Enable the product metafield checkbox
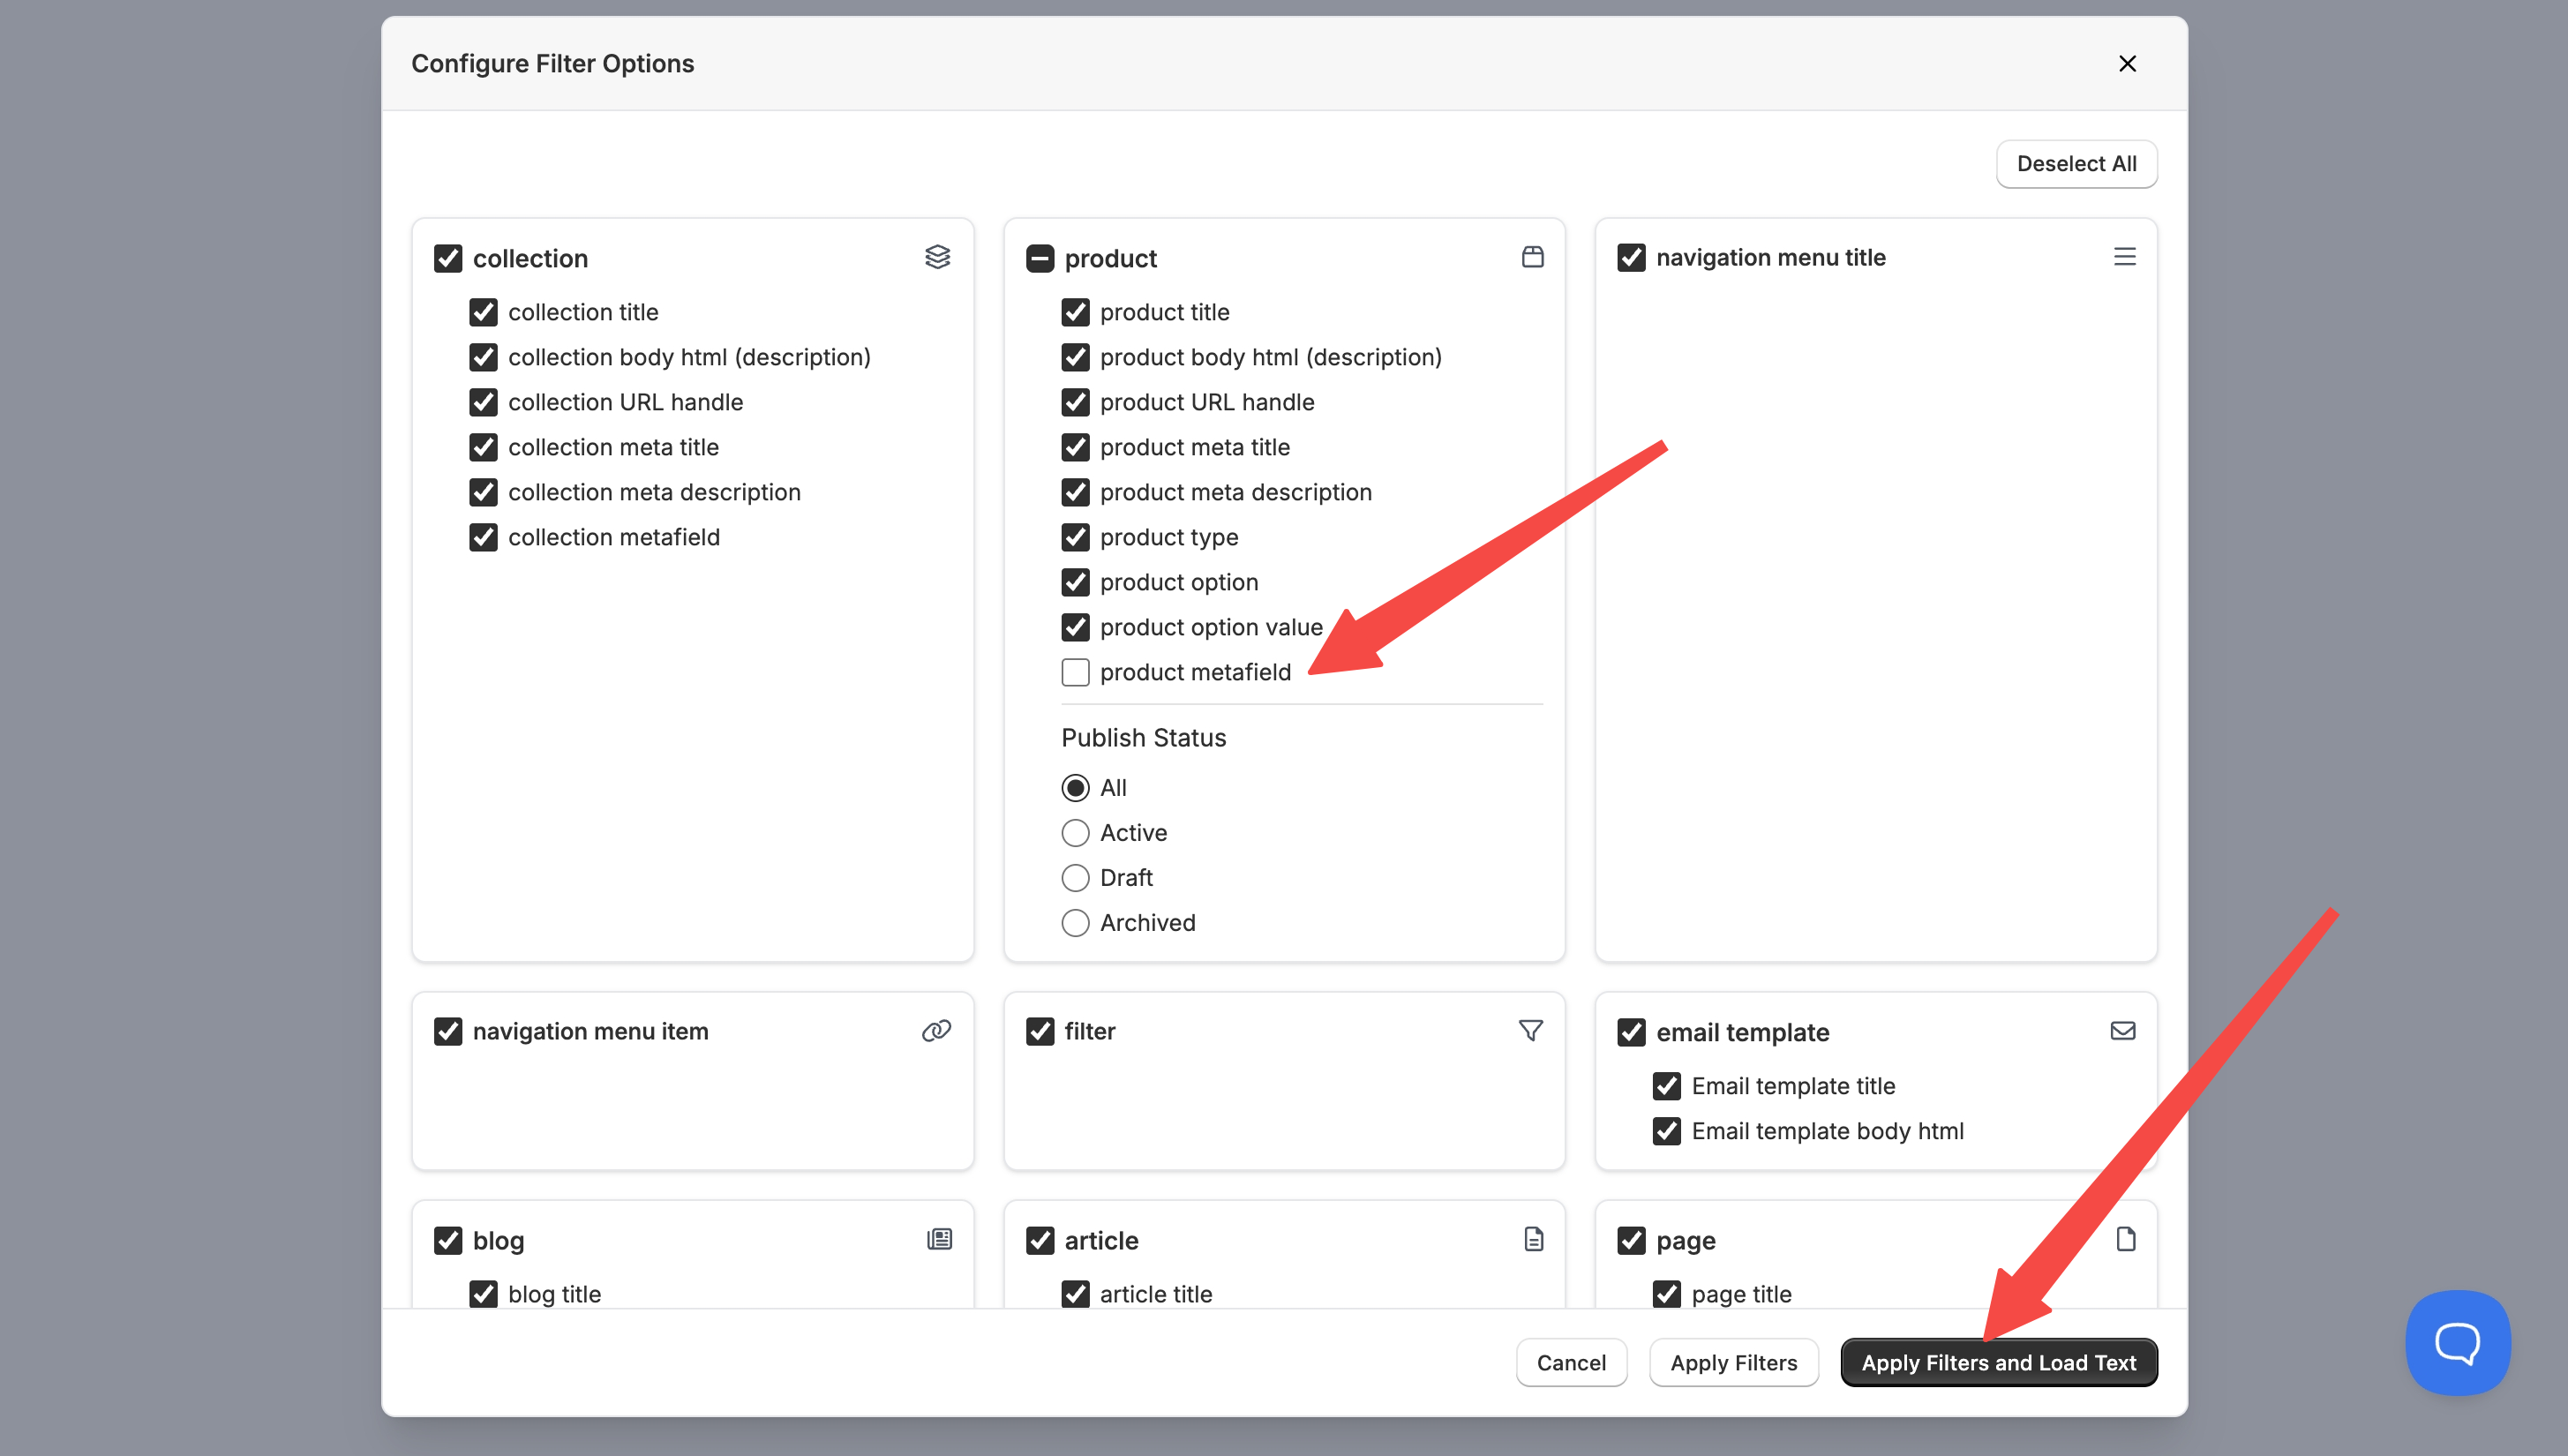The image size is (2568, 1456). [x=1075, y=672]
